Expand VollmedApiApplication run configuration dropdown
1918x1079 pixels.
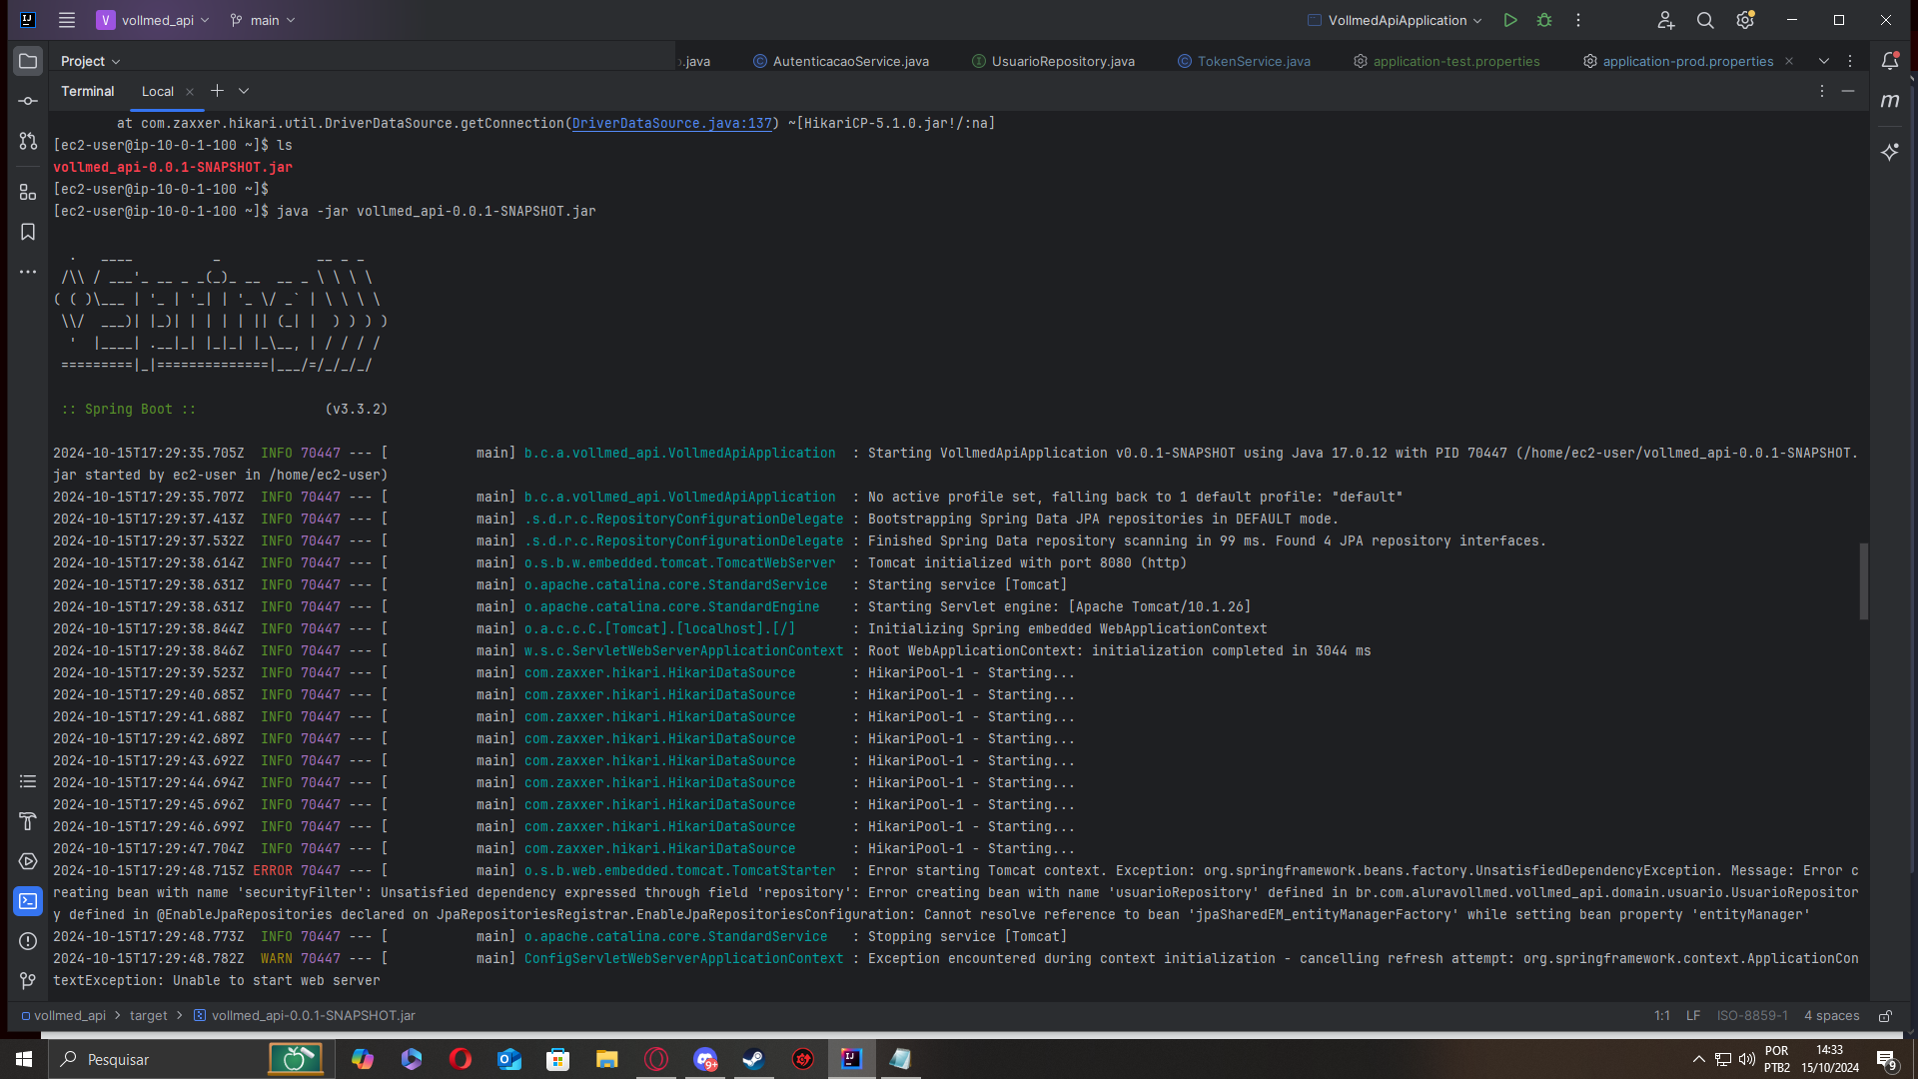click(1396, 20)
